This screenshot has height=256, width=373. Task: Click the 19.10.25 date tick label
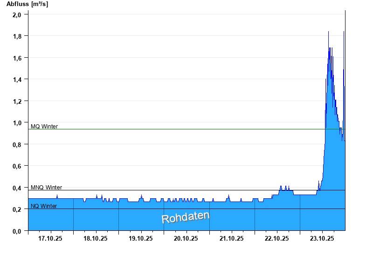[141, 238]
